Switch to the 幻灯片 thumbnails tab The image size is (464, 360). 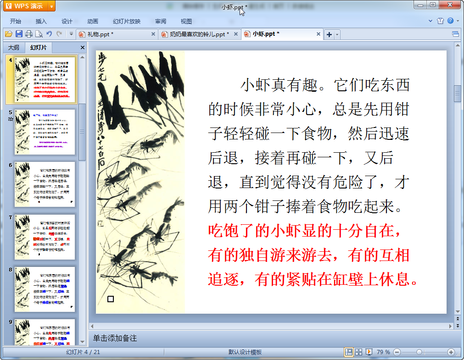pos(39,47)
